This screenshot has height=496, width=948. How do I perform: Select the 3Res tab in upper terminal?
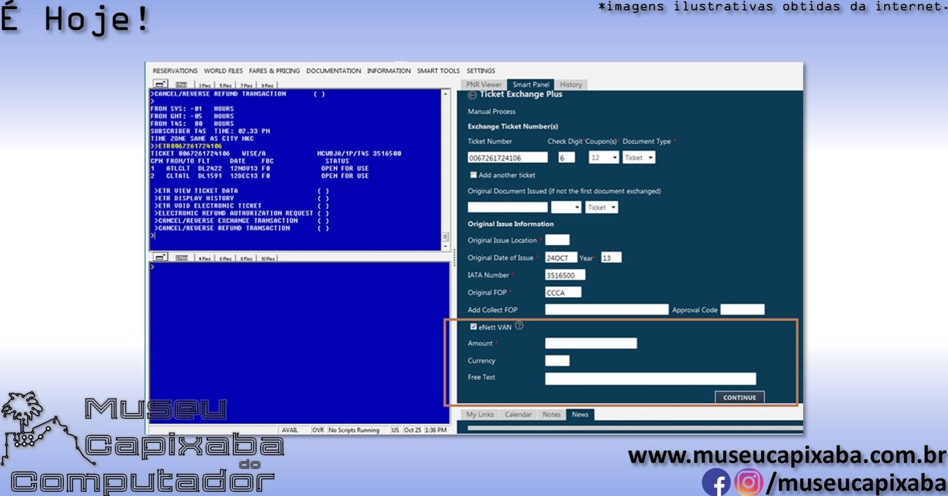204,86
